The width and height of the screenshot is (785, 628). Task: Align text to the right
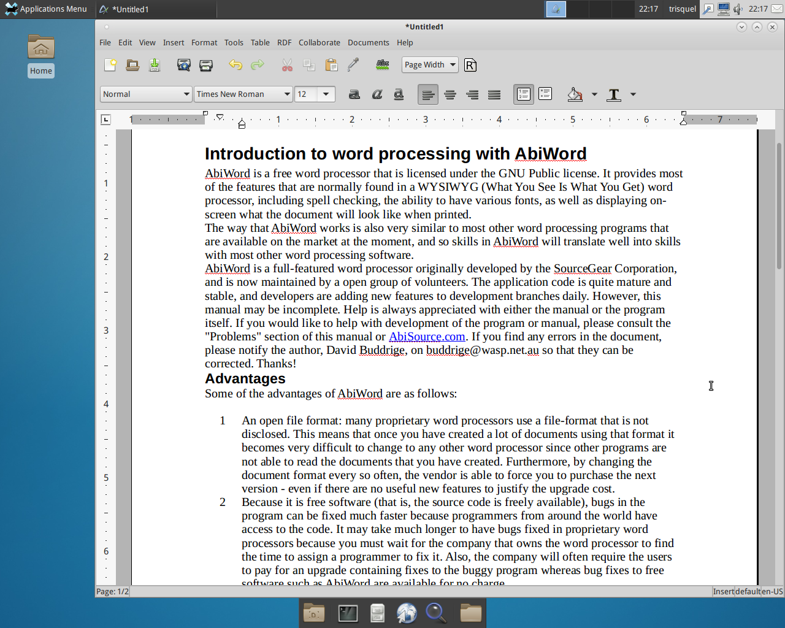coord(472,94)
